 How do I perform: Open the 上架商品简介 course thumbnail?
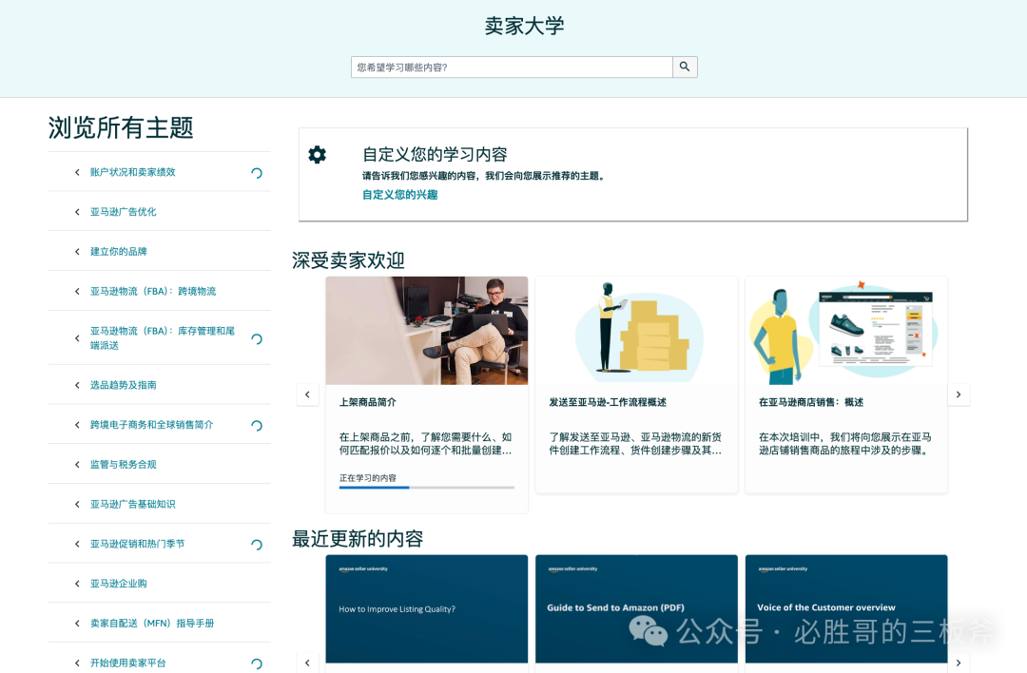pyautogui.click(x=426, y=331)
